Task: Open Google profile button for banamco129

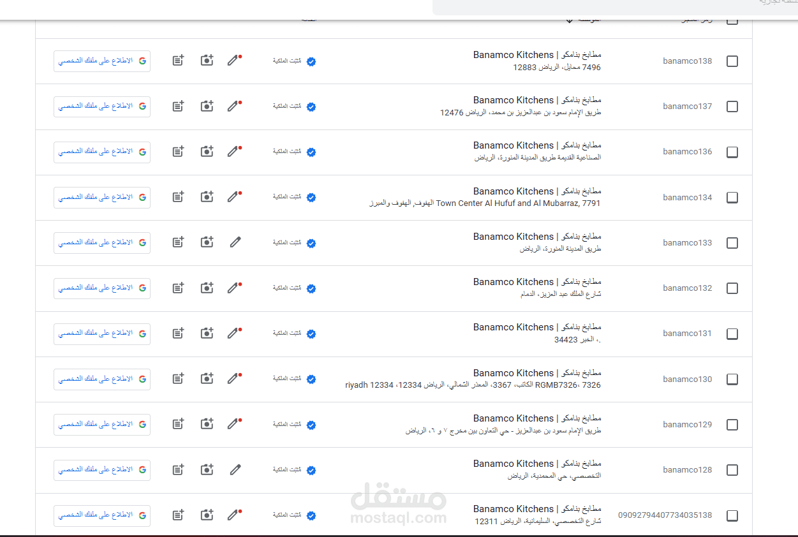Action: click(102, 425)
